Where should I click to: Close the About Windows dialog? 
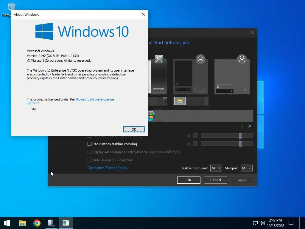143,14
